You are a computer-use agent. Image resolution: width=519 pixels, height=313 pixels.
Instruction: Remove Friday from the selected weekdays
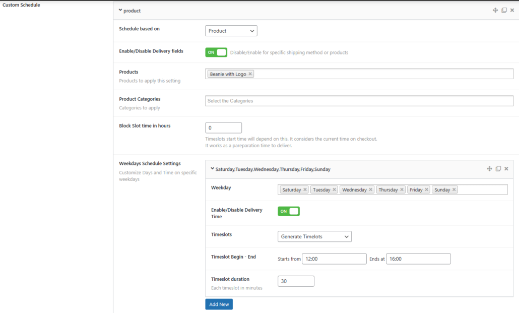coord(426,189)
